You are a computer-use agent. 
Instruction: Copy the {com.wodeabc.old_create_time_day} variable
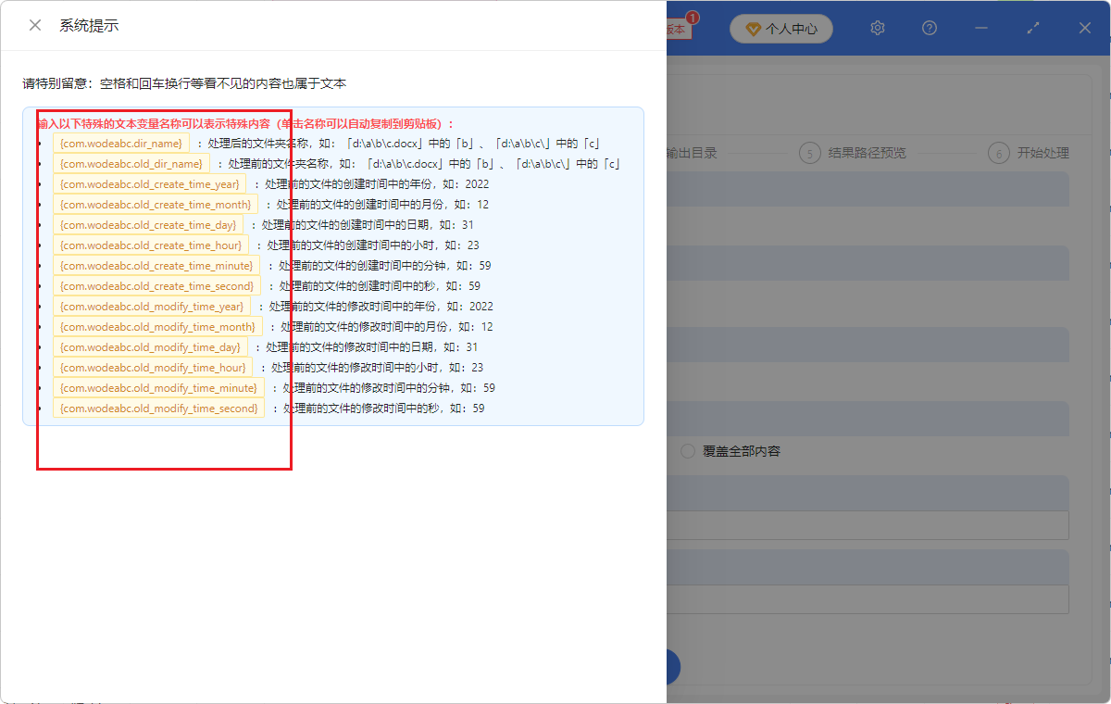(x=147, y=224)
